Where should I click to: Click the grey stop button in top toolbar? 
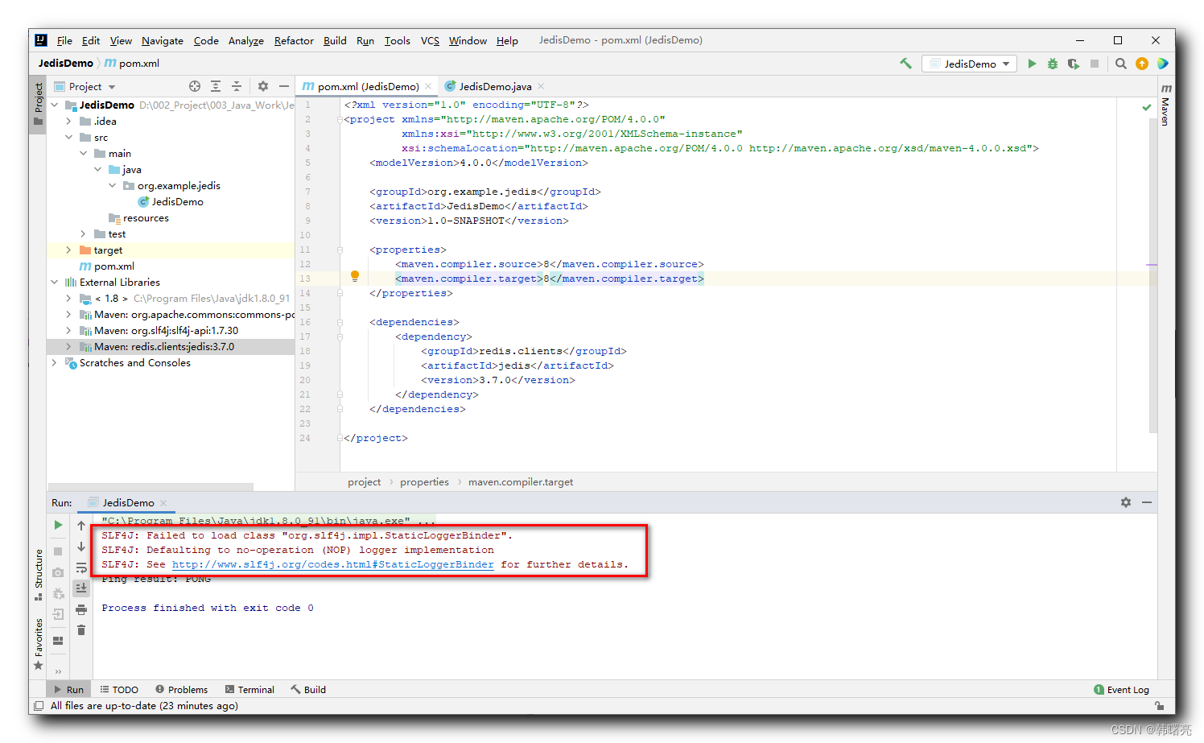(1095, 64)
